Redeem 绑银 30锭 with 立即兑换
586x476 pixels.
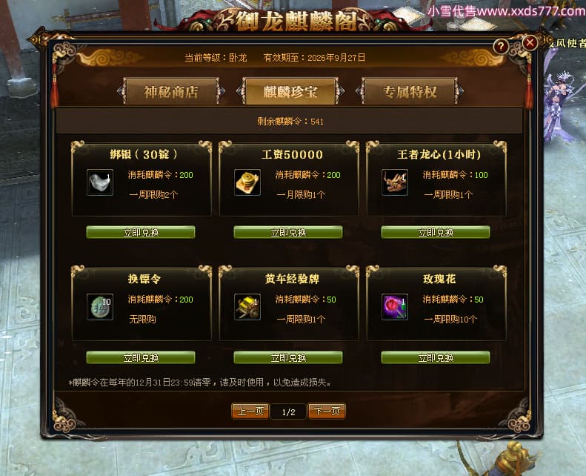141,232
